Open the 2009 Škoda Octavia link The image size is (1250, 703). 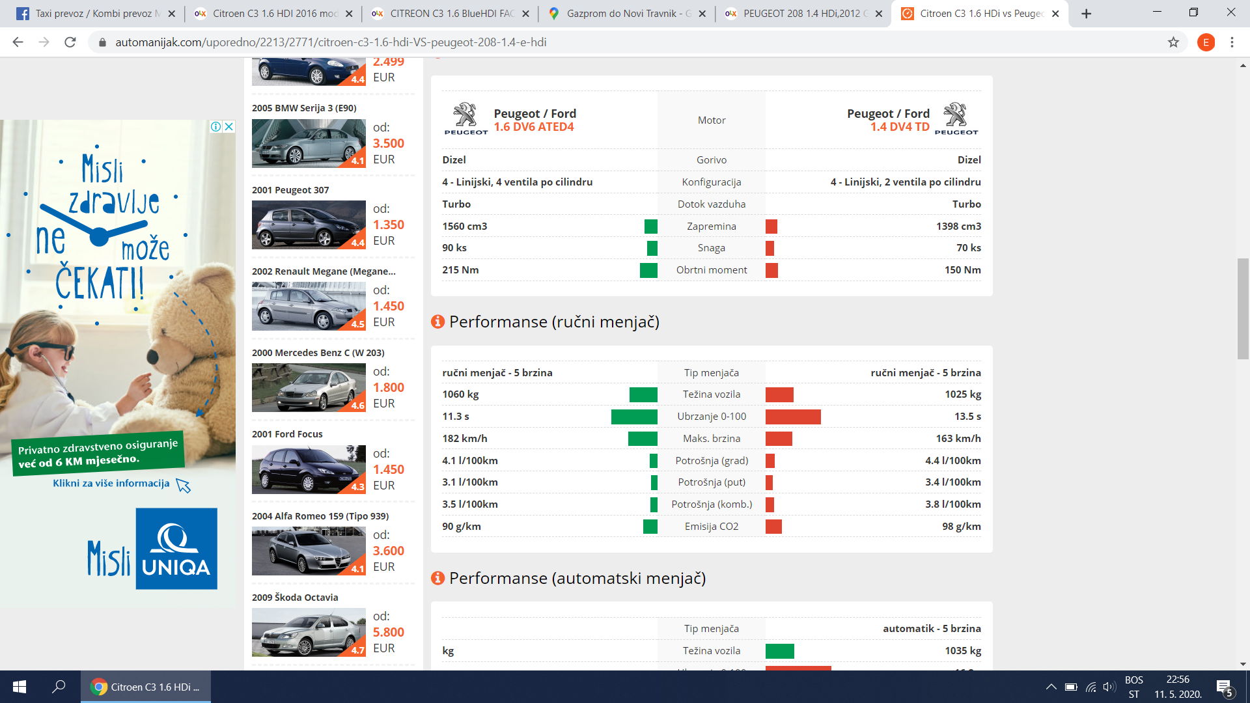click(x=295, y=598)
